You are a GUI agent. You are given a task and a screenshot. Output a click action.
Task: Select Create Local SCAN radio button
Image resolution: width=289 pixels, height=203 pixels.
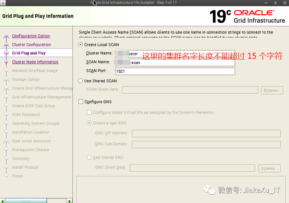(x=80, y=45)
